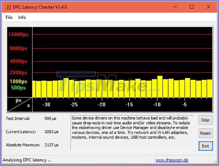Click the 2000µs red gridline label

(19, 73)
